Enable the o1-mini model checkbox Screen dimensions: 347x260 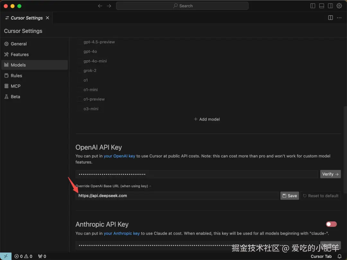click(x=79, y=90)
